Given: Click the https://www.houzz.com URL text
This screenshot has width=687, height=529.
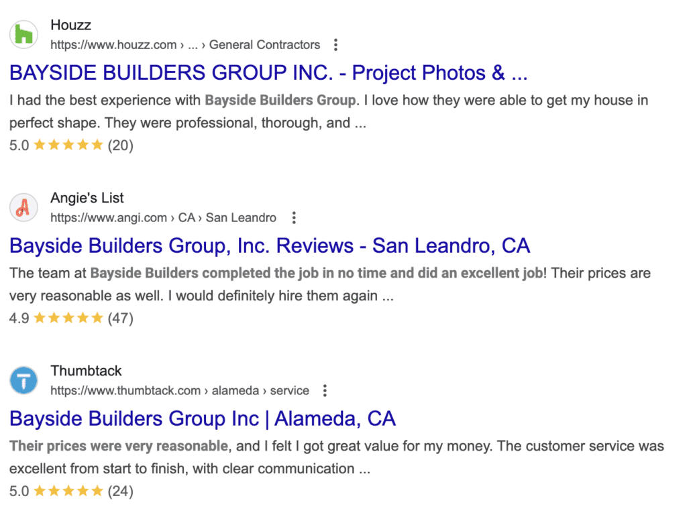Looking at the screenshot, I should pyautogui.click(x=112, y=44).
